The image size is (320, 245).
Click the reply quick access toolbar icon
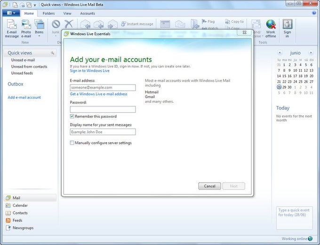(22, 5)
